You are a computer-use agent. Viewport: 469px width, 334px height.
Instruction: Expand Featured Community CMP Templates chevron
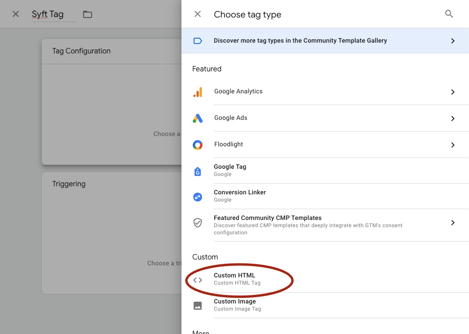coord(453,223)
